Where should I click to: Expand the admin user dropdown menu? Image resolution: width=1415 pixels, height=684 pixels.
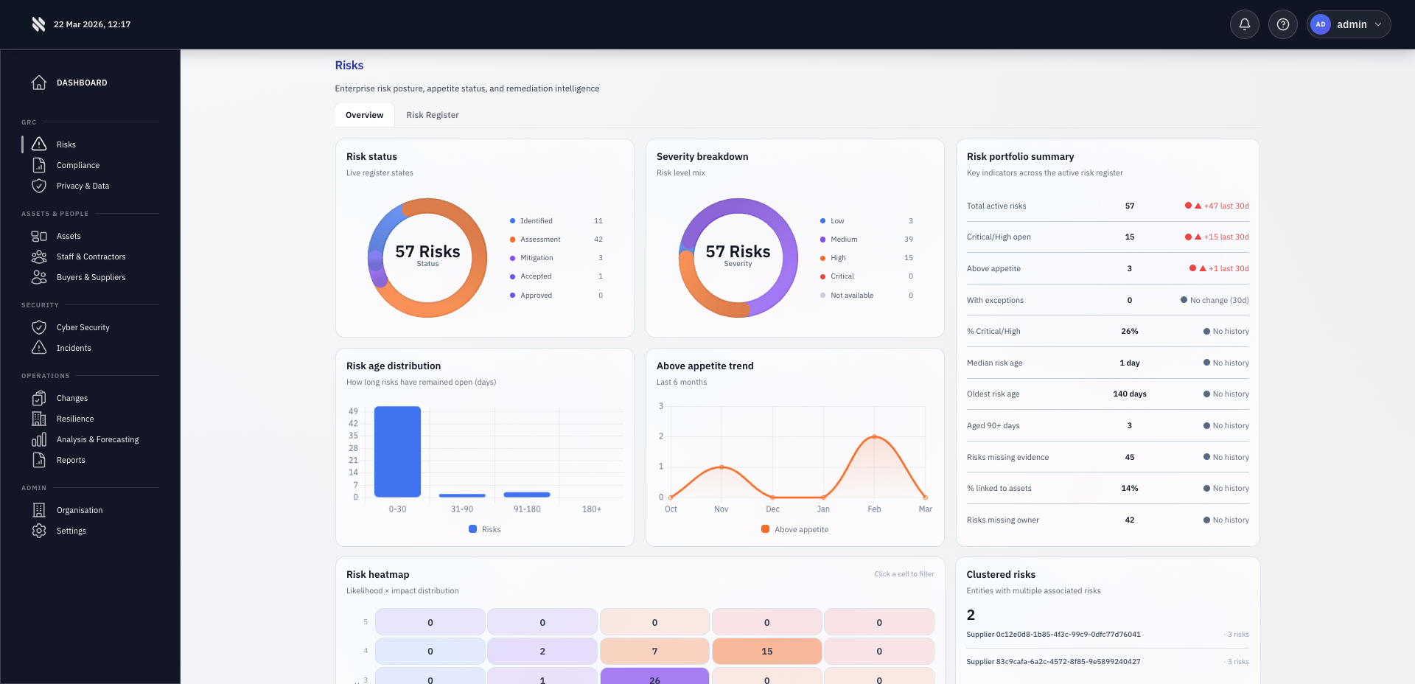click(1349, 24)
